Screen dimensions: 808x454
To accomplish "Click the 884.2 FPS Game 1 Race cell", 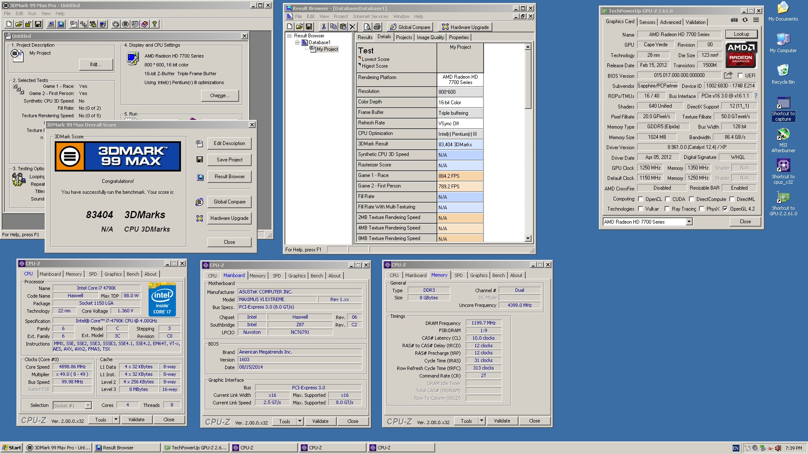I will coord(460,176).
